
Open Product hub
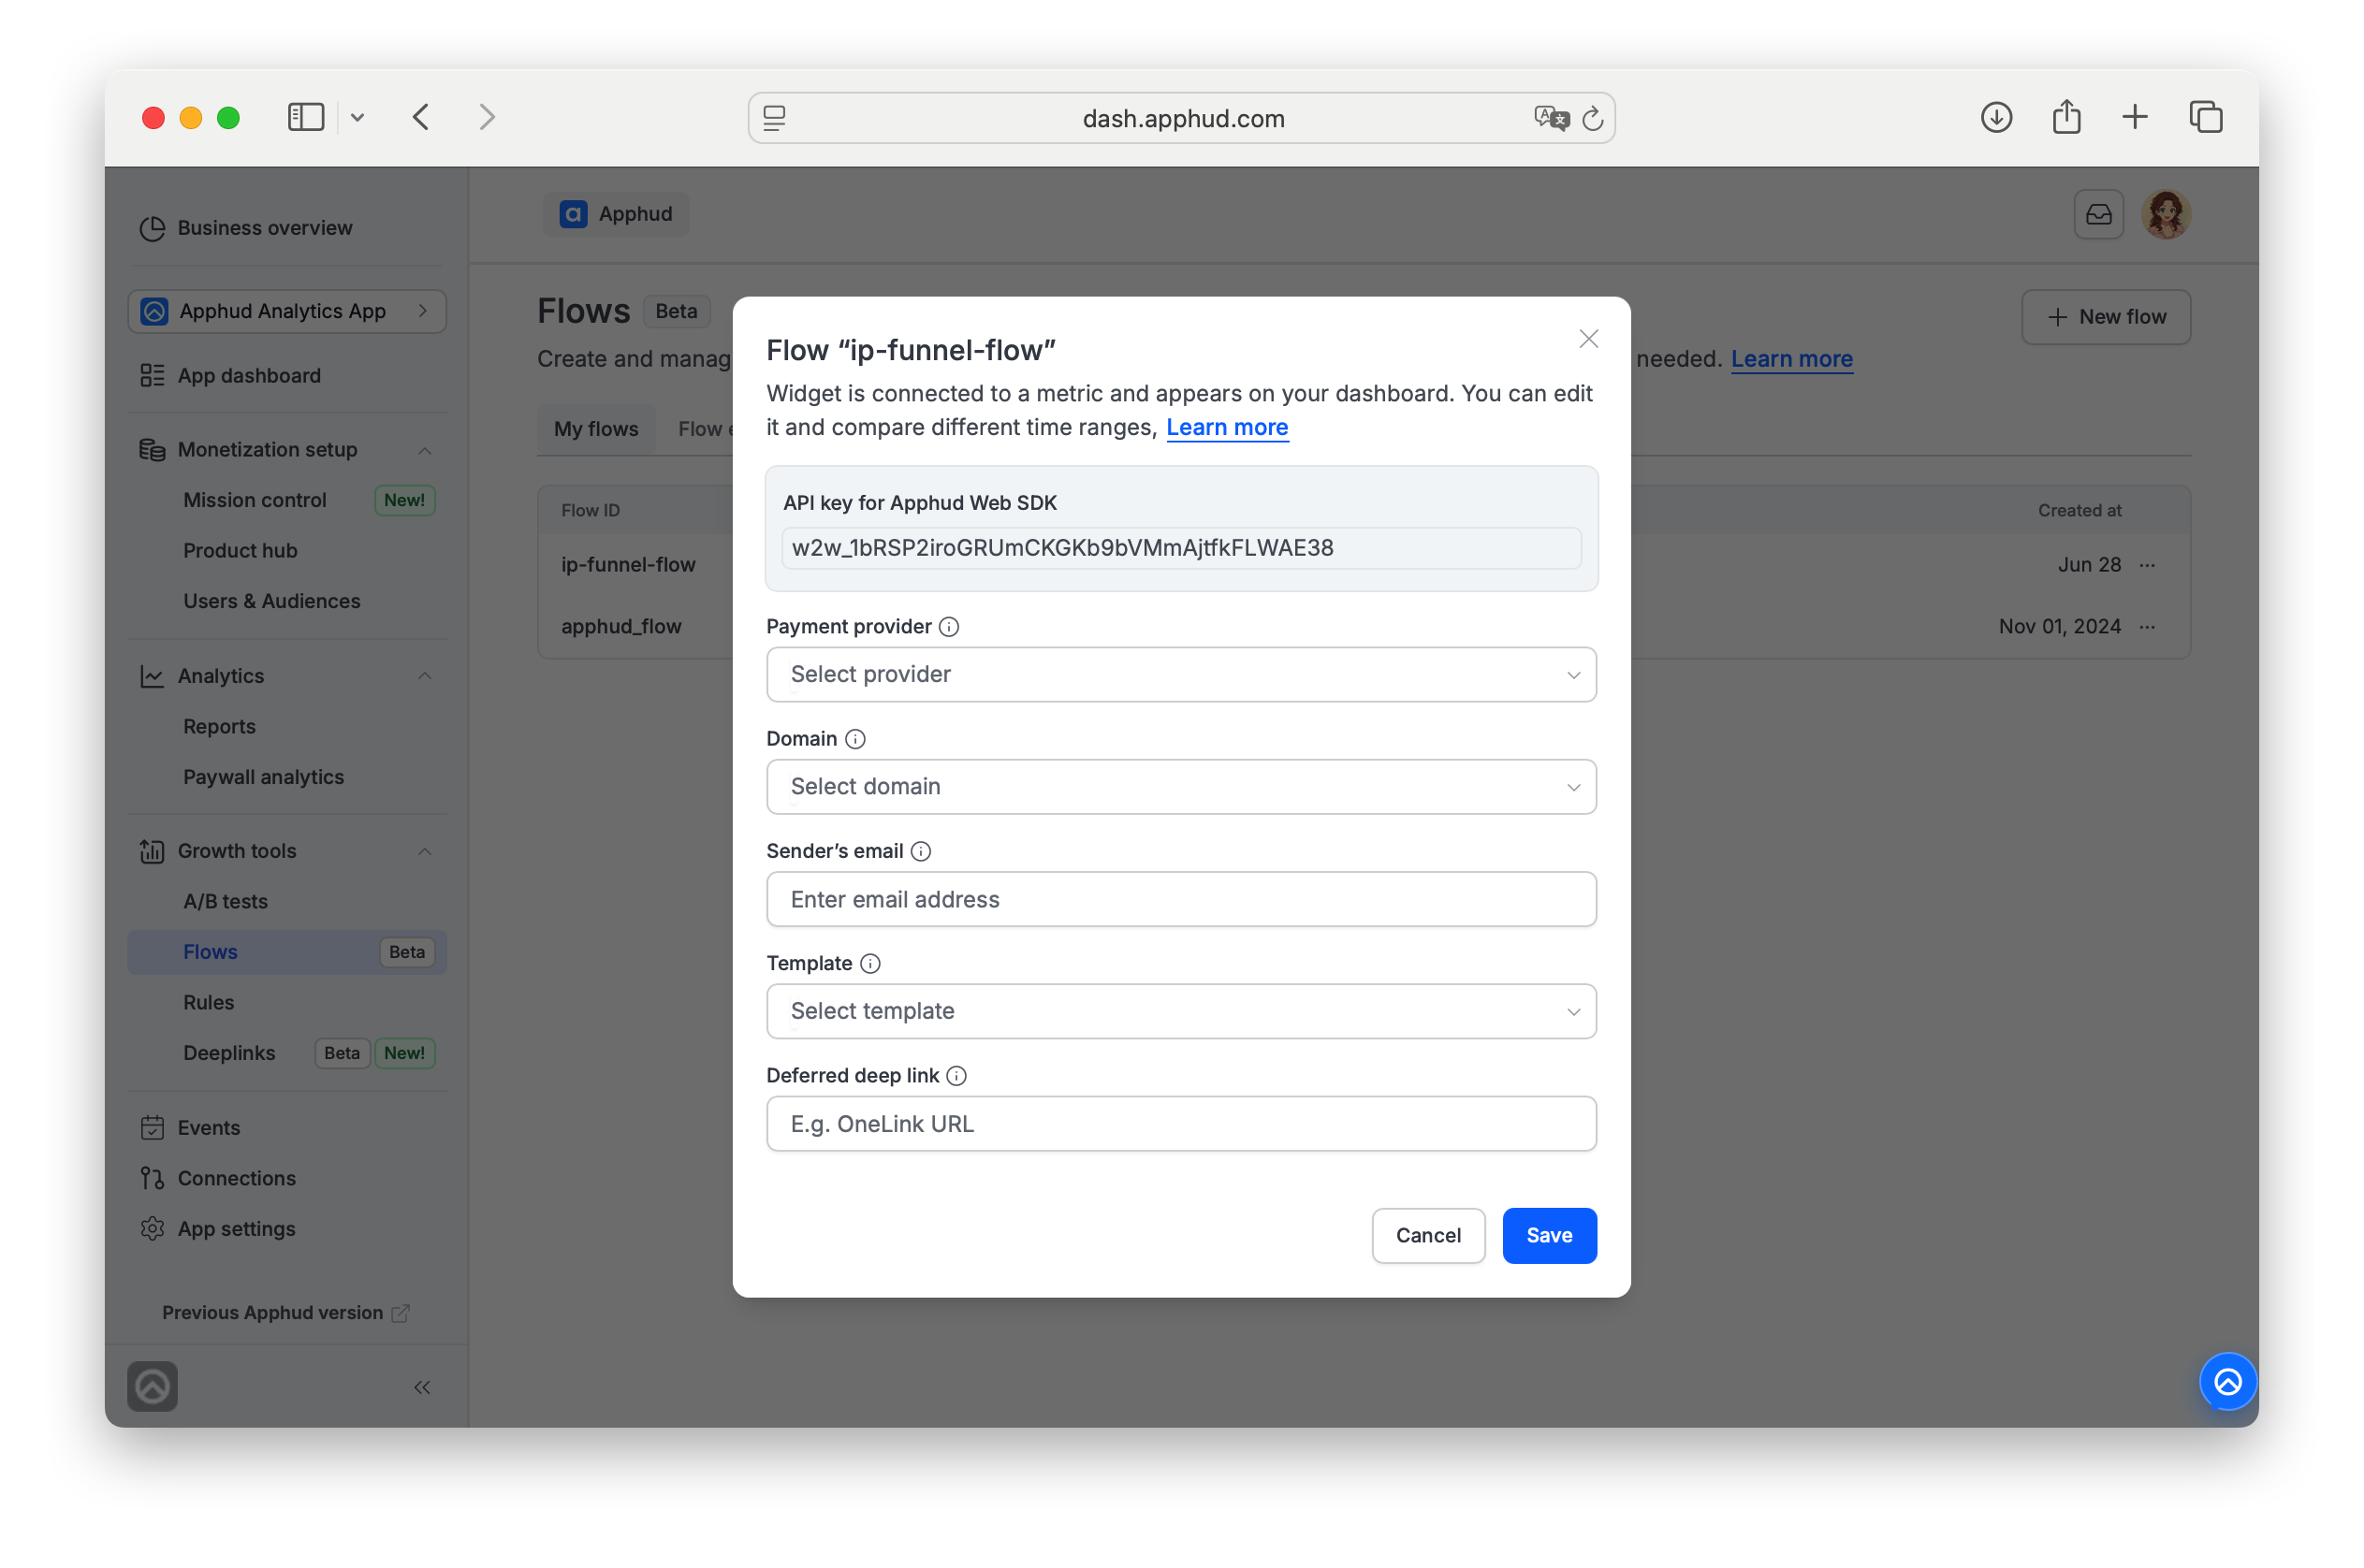pos(241,550)
